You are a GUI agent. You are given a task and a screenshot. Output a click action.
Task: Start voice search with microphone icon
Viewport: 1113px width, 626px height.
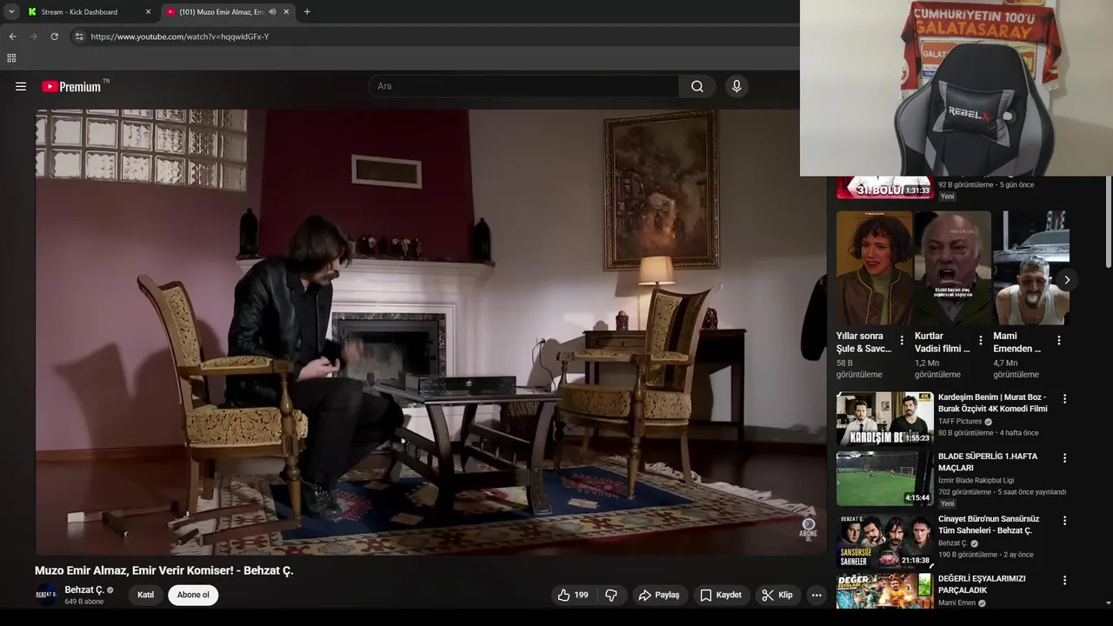(736, 86)
